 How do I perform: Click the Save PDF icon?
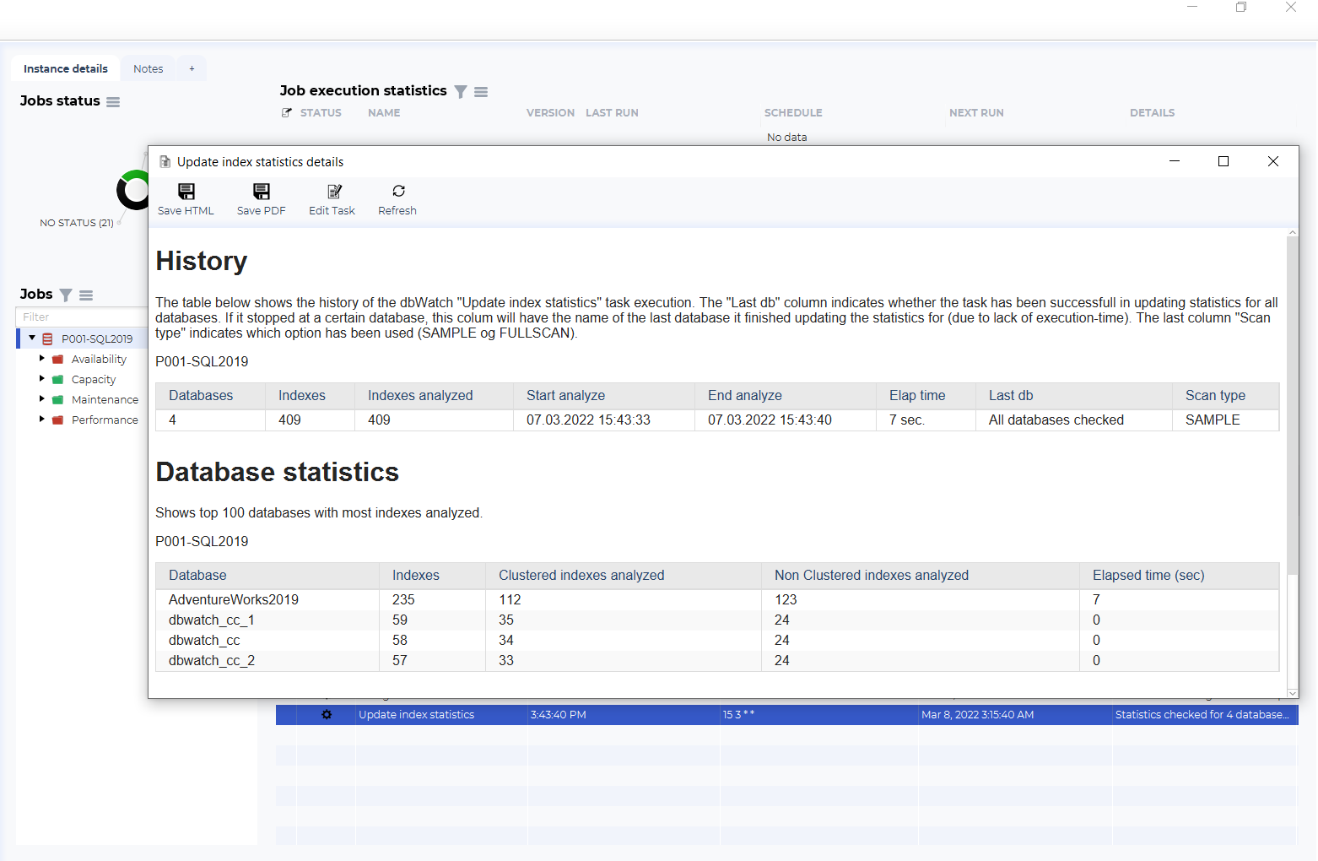coord(261,198)
